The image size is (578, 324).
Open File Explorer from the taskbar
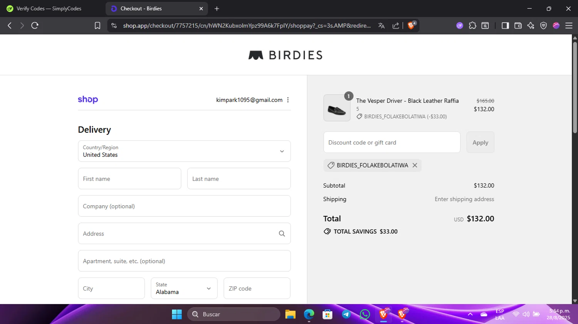tap(291, 314)
